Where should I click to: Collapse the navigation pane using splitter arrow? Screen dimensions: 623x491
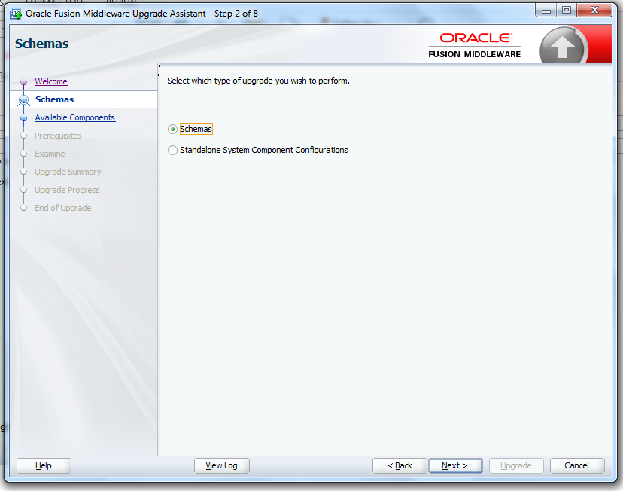click(x=159, y=66)
